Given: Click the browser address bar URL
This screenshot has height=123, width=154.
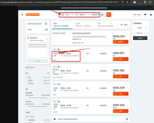Looking at the screenshot, I should pos(60,2).
